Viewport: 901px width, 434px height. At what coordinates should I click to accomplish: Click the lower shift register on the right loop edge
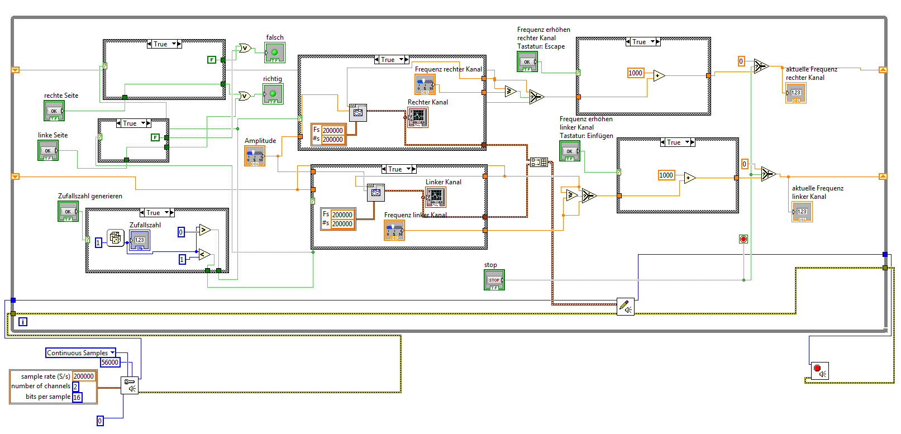tap(883, 177)
